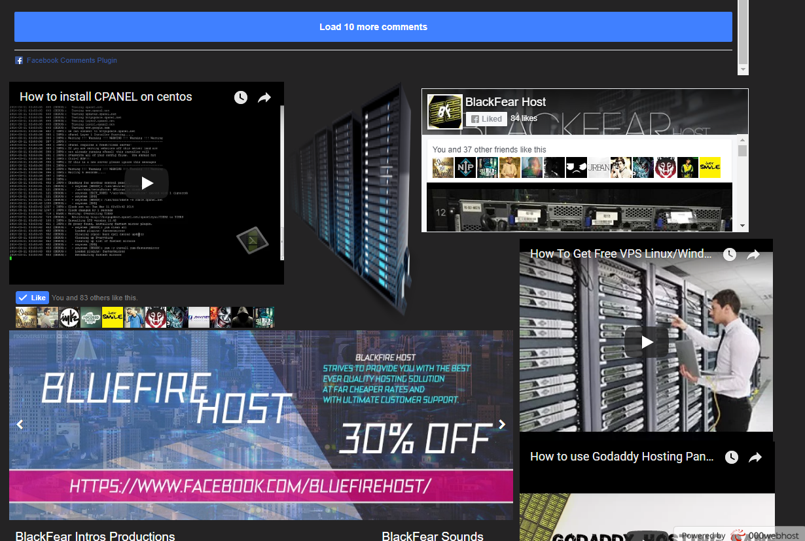This screenshot has height=541, width=805.
Task: Click the URBAN friend avatar in page widget
Action: pyautogui.click(x=599, y=167)
